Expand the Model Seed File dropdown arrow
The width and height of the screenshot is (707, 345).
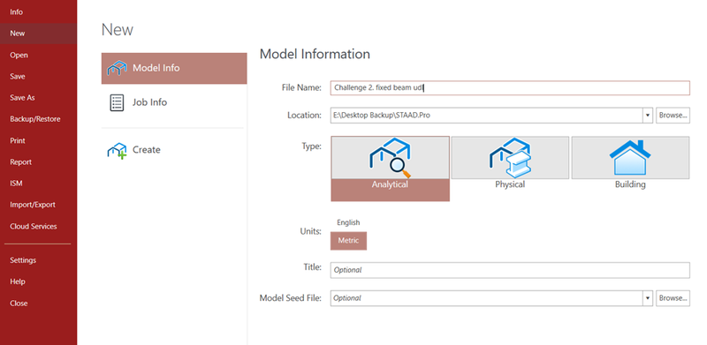coord(648,298)
